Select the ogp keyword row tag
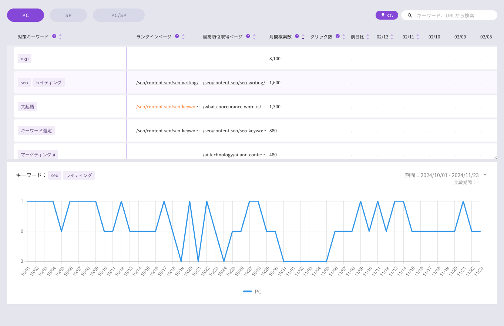This screenshot has width=504, height=326. 24,58
